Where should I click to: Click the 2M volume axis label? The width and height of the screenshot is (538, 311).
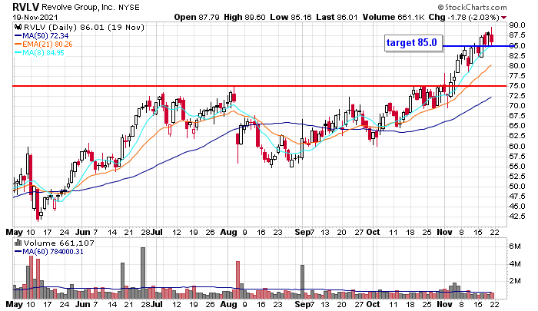pyautogui.click(x=515, y=281)
